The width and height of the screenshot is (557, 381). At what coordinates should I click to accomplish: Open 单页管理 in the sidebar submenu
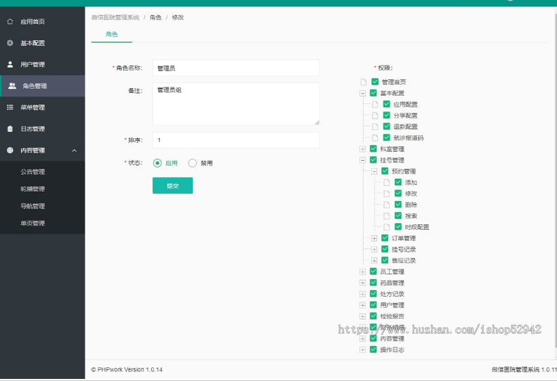point(33,223)
